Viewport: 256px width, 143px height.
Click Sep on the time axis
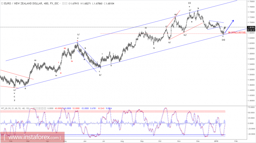point(142,141)
